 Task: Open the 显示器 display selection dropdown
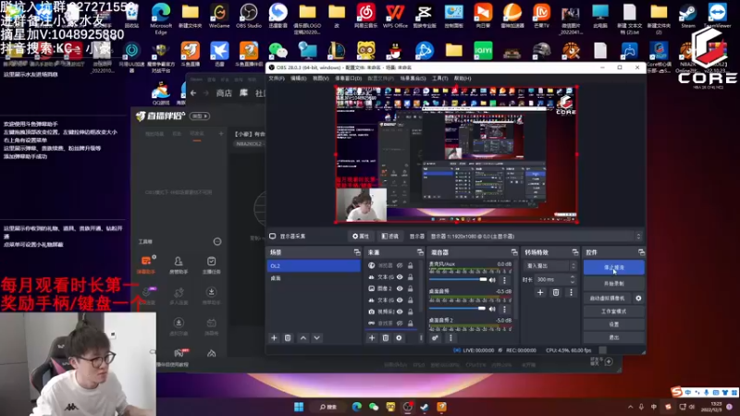(536, 237)
